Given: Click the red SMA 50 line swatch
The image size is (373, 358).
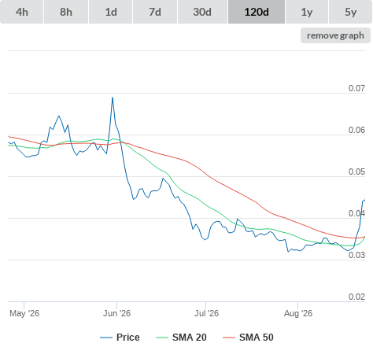Looking at the screenshot, I should coord(229,338).
